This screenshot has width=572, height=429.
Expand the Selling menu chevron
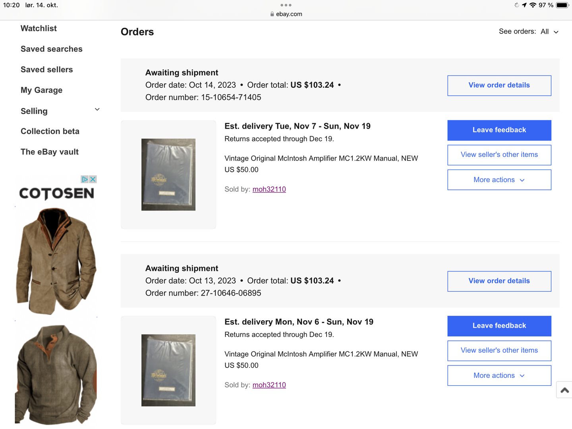click(x=97, y=110)
